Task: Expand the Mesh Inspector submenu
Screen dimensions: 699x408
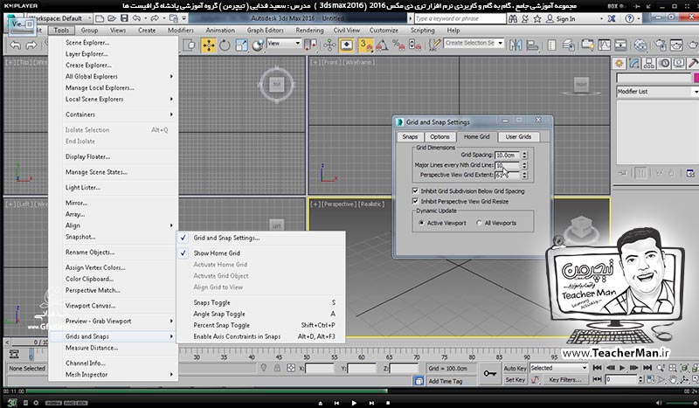Action: click(x=114, y=375)
